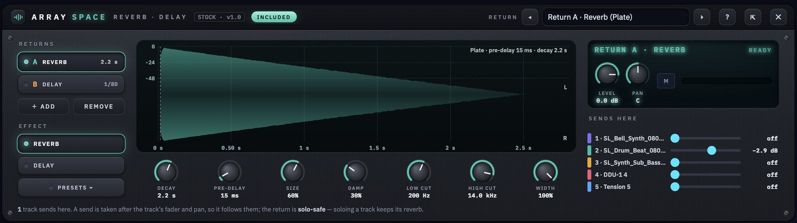
Task: Click the Return name field 'Return A · Reverb (Plate)'
Action: click(616, 17)
